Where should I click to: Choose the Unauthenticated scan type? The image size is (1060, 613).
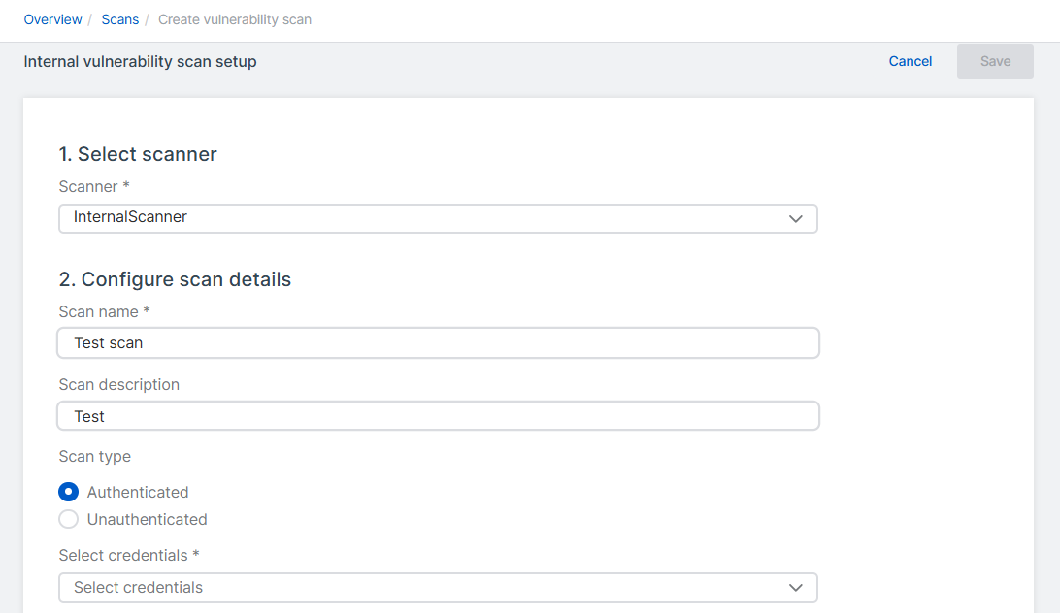click(68, 519)
